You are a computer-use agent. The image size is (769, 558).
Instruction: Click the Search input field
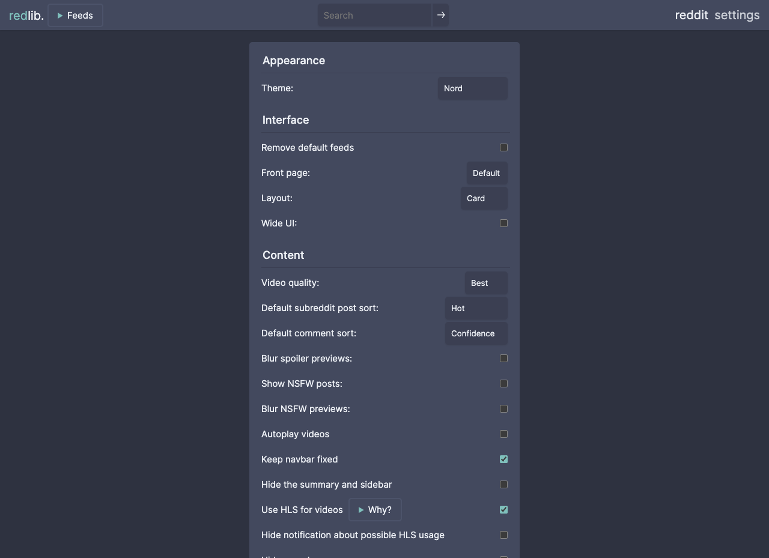point(375,15)
